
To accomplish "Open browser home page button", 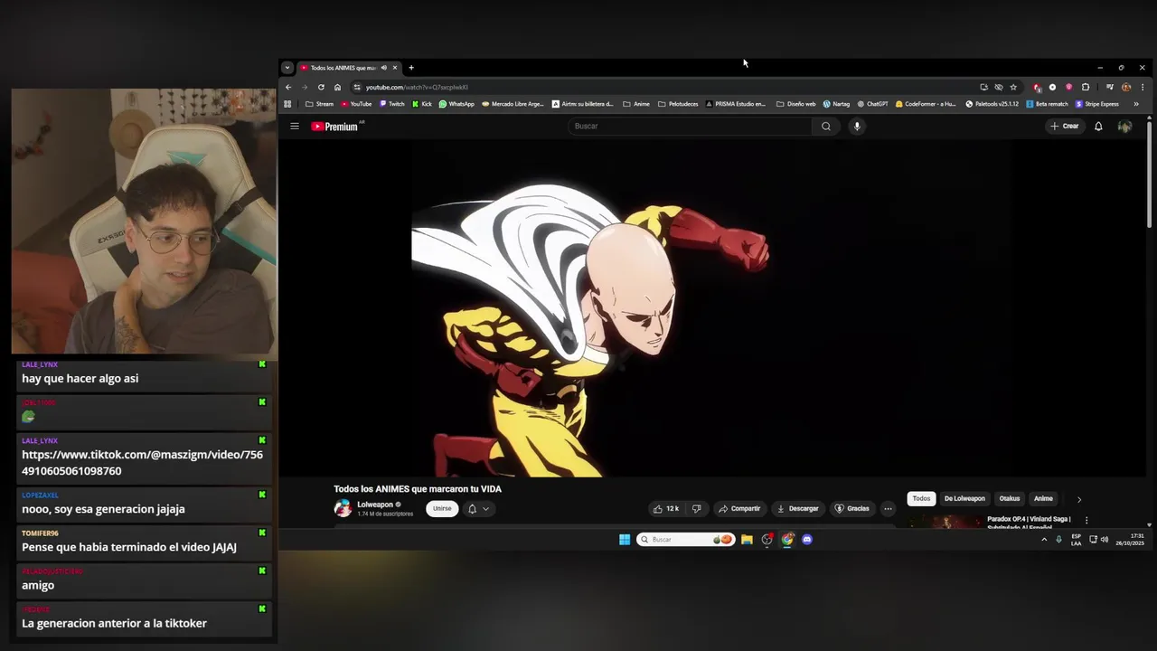I will click(337, 88).
